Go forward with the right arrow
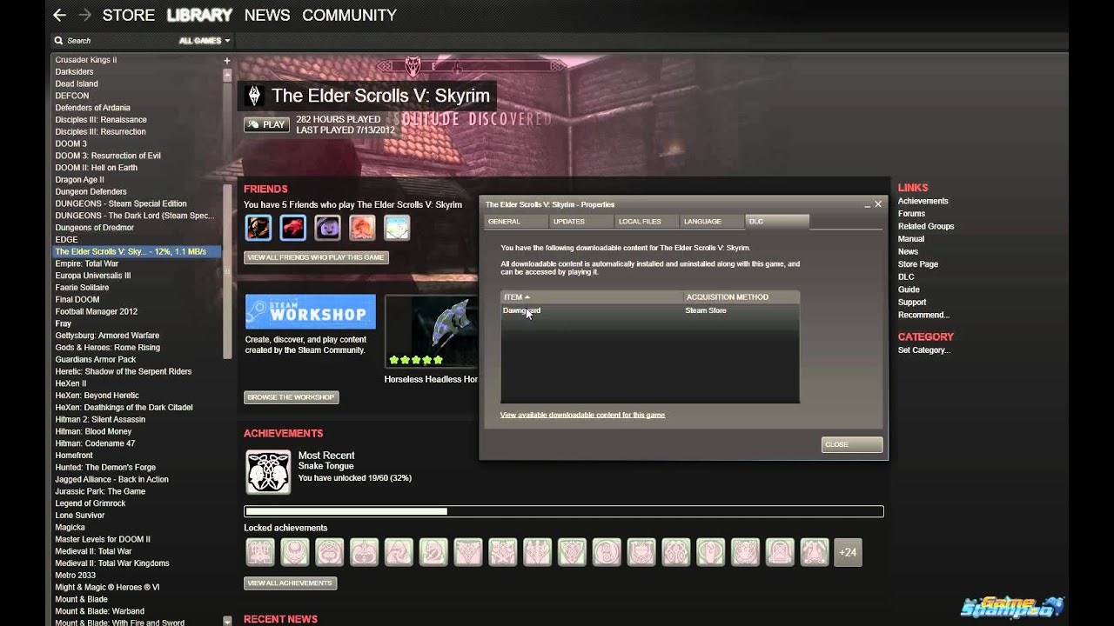Image resolution: width=1114 pixels, height=626 pixels. pos(84,15)
